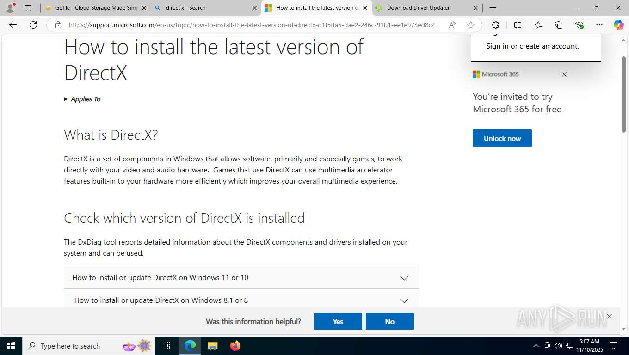Open volume control in system tray
Image resolution: width=629 pixels, height=355 pixels.
[558, 346]
